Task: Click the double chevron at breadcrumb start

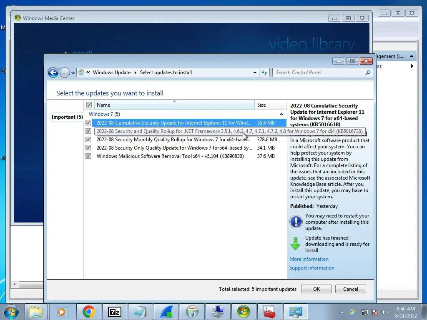Action: point(88,72)
